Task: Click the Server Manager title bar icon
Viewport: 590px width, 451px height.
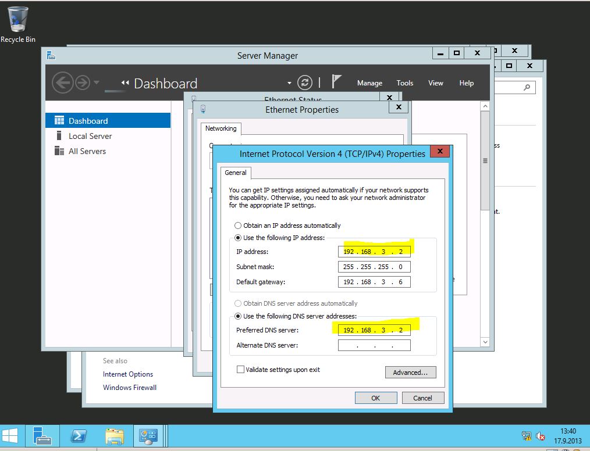Action: pos(51,56)
